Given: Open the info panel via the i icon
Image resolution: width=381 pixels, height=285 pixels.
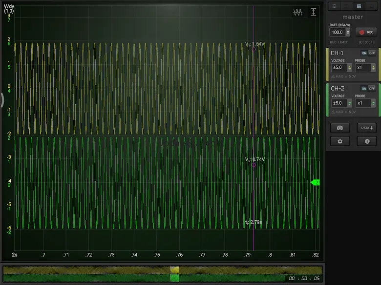Looking at the screenshot, I should [367, 141].
